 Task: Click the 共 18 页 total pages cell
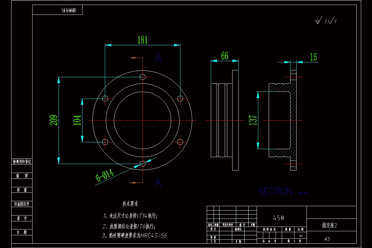coord(269,241)
